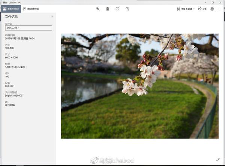Image resolution: width=225 pixels, height=166 pixels.
Task: Open the three-dot more options menu
Action: click(220, 9)
